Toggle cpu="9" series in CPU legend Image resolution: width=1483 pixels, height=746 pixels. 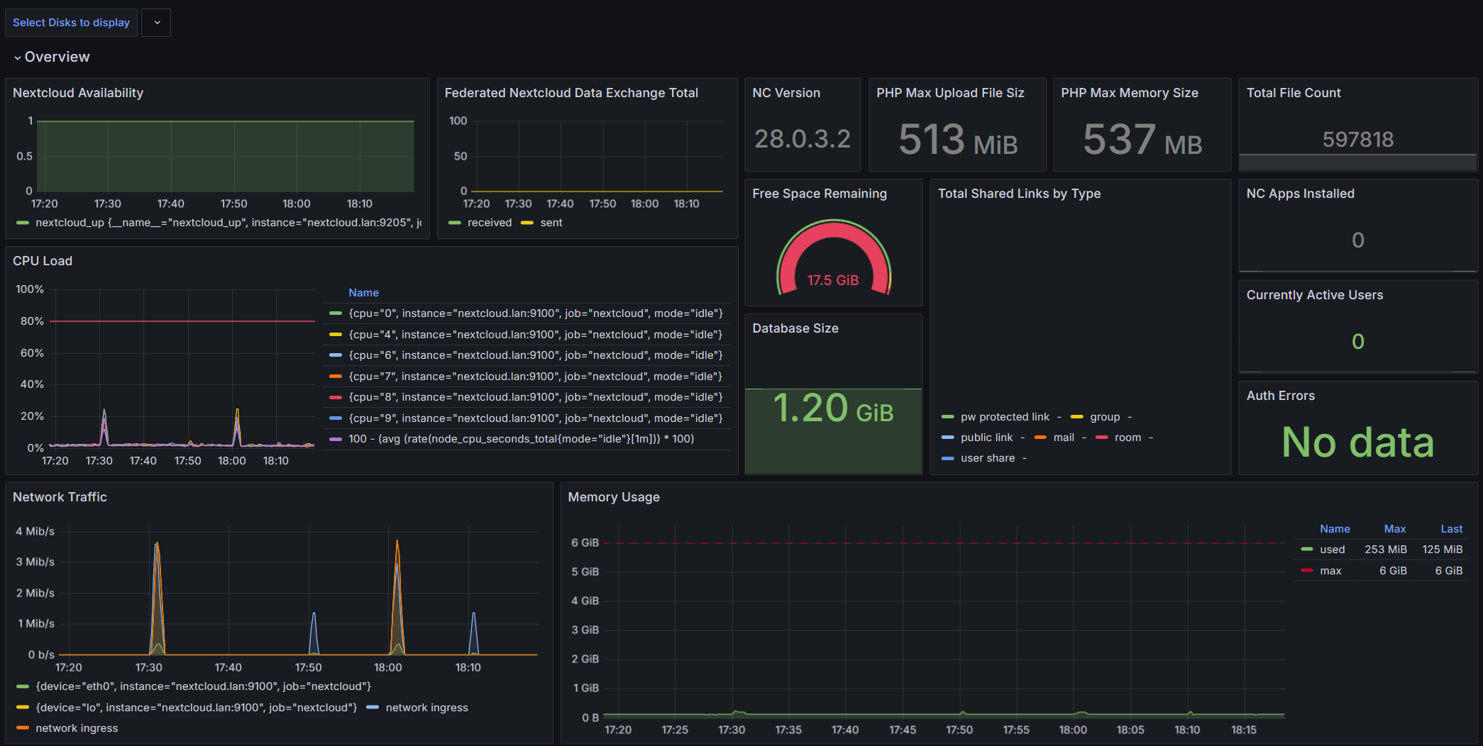(536, 418)
